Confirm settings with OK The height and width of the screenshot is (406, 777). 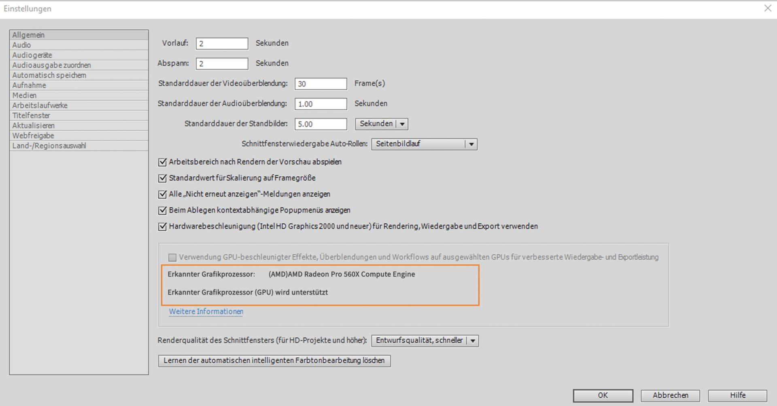pyautogui.click(x=603, y=395)
